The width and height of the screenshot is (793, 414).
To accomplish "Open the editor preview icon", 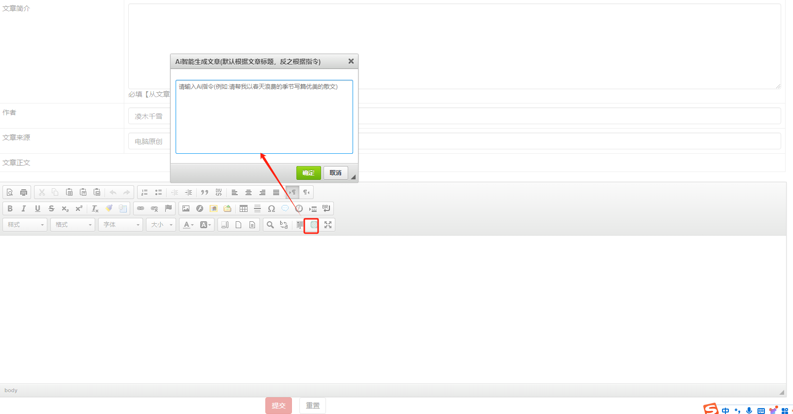I will click(x=10, y=192).
